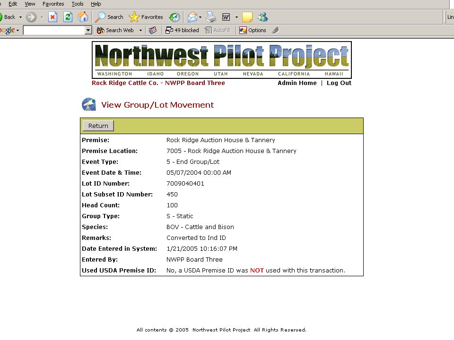
Task: Open the yellow note Discuss icon
Action: [x=247, y=17]
